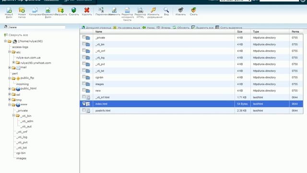Click the home icon beside the /www path field

pos(6,27)
